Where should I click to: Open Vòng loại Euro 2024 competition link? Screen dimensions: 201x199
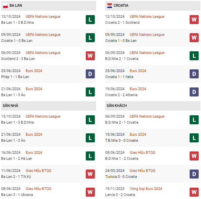click(x=146, y=189)
